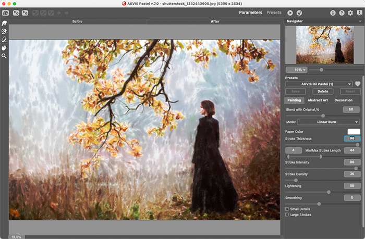Enable the Small Details checkbox
Screen dimensions: 365x239
click(287, 209)
